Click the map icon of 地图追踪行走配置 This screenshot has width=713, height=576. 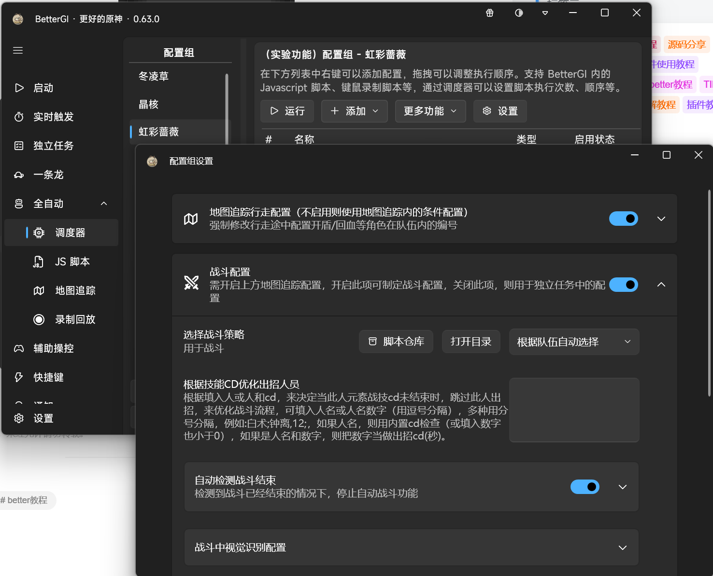(x=191, y=219)
